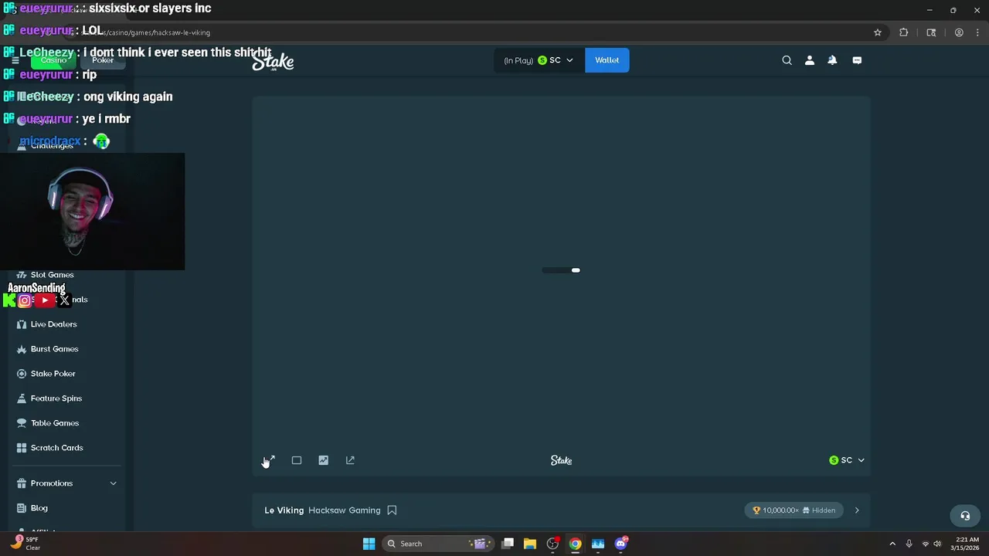Show hidden system tray icons
The image size is (989, 556).
coord(892,544)
